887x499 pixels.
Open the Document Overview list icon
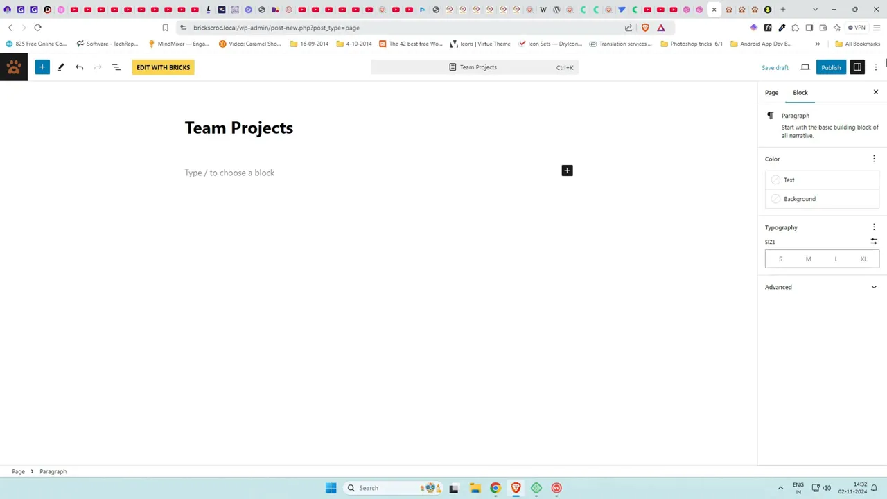[116, 67]
